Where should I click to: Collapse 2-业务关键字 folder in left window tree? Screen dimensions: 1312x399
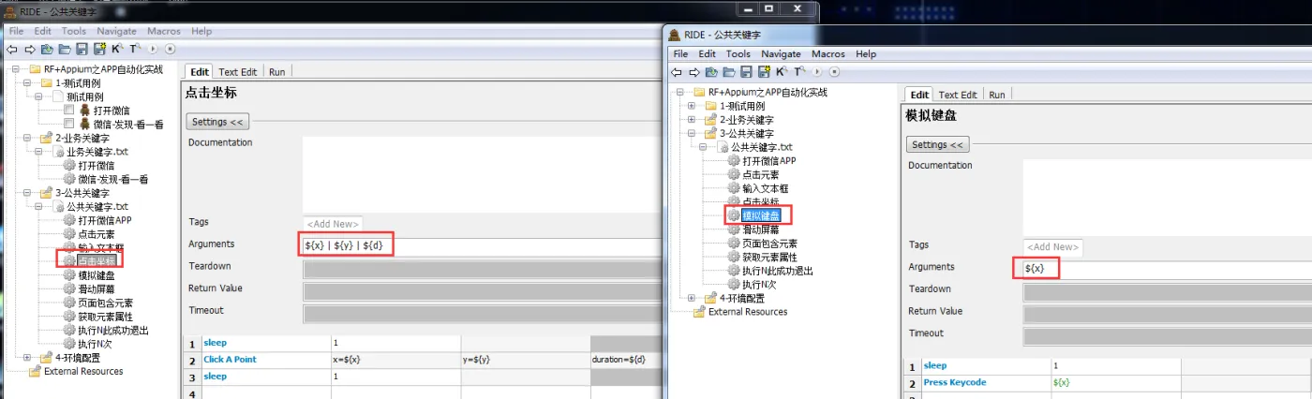pos(27,138)
